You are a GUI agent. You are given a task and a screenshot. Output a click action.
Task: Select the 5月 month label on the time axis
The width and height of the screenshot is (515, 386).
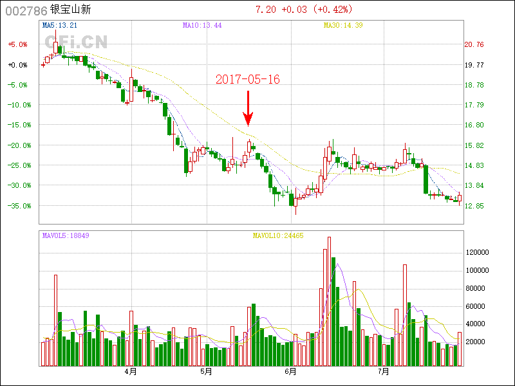point(206,371)
